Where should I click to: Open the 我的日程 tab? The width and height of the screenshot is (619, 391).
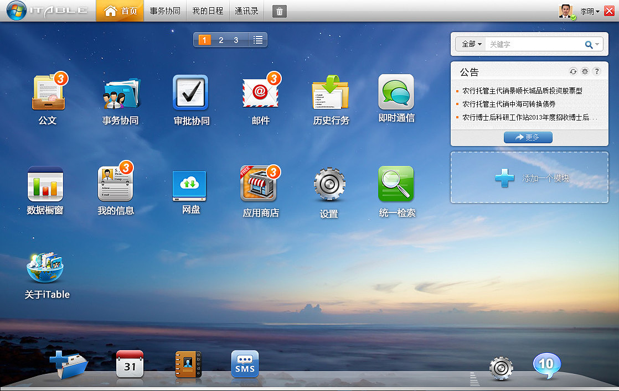pos(208,11)
